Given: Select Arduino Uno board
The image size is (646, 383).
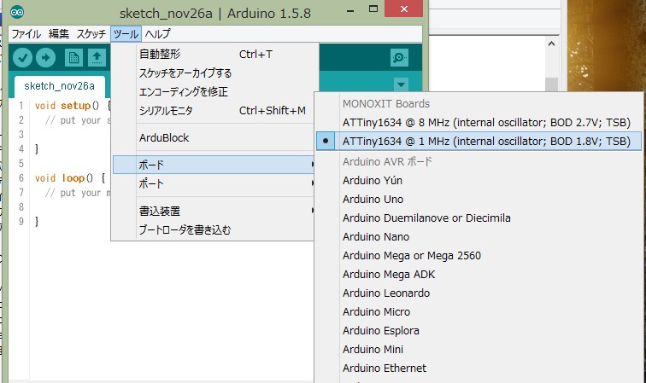Looking at the screenshot, I should 373,199.
